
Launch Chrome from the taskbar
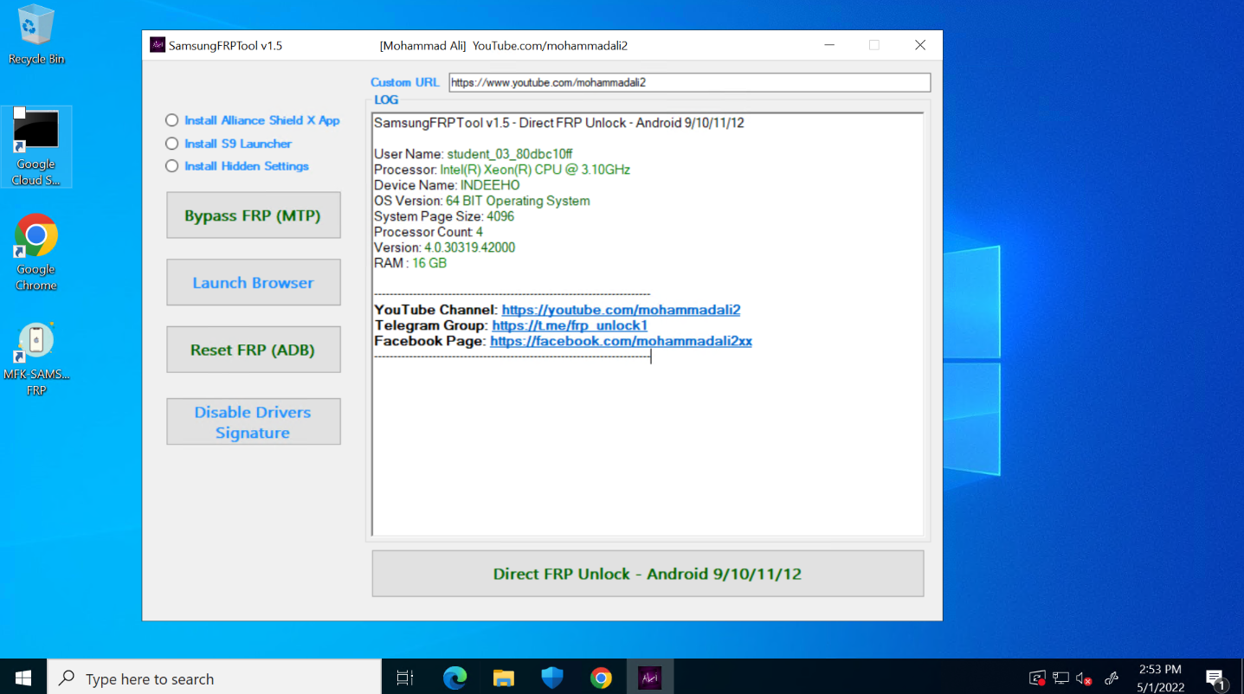[601, 678]
